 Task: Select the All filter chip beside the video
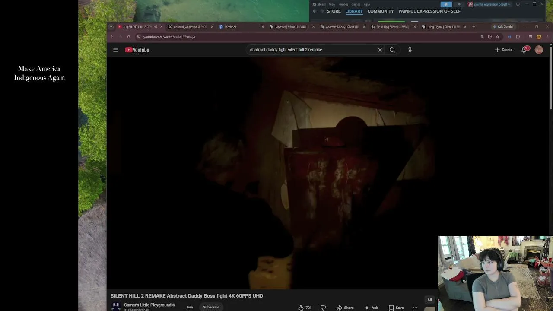pyautogui.click(x=429, y=299)
